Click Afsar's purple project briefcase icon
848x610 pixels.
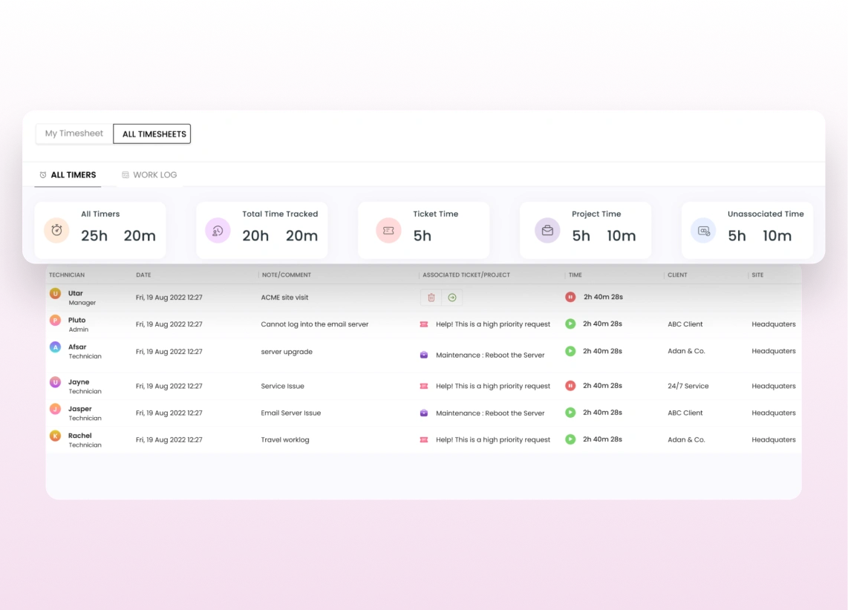(x=424, y=355)
